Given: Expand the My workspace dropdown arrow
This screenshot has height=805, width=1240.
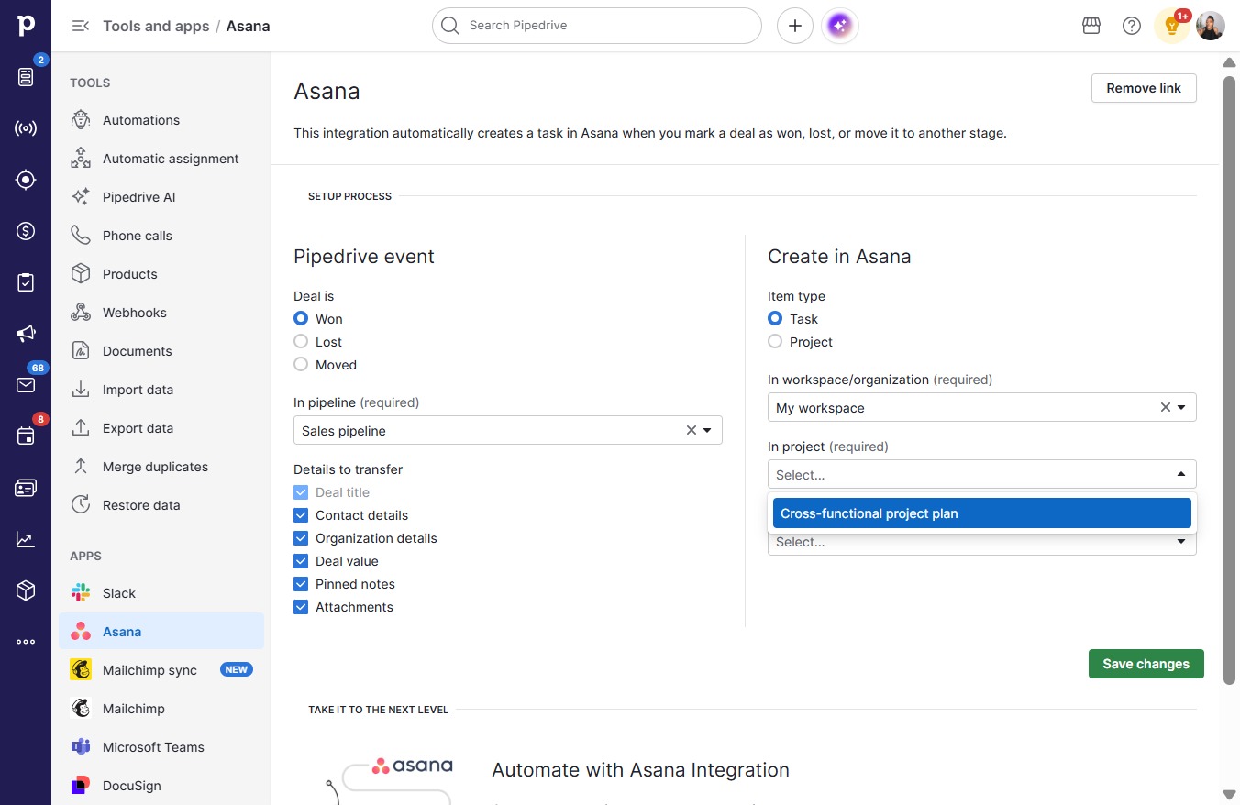Looking at the screenshot, I should point(1181,408).
